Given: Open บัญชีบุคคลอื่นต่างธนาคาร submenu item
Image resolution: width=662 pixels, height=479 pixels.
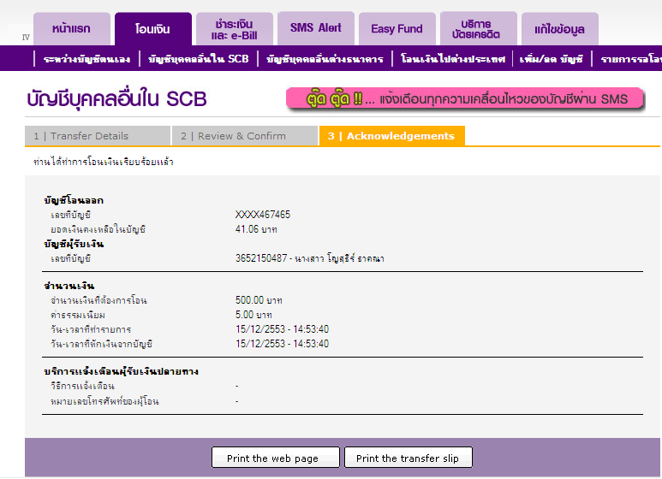Looking at the screenshot, I should [x=324, y=59].
